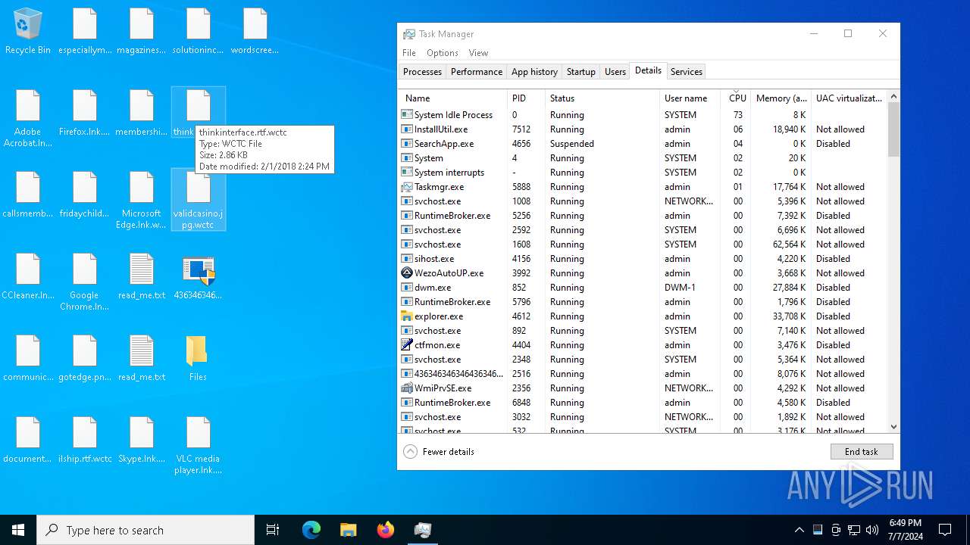Screen dimensions: 970x545
Task: Select the read_me.txt file below Microsoft Edge shortcut
Action: click(x=142, y=277)
